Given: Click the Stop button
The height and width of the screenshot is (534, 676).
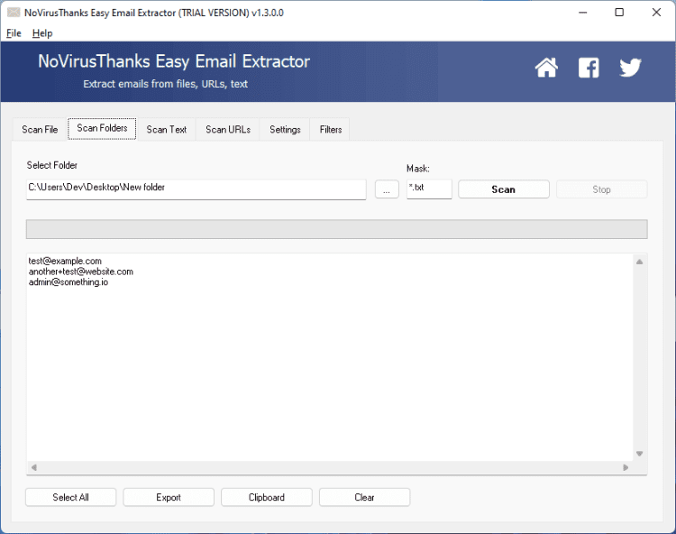Looking at the screenshot, I should point(601,189).
